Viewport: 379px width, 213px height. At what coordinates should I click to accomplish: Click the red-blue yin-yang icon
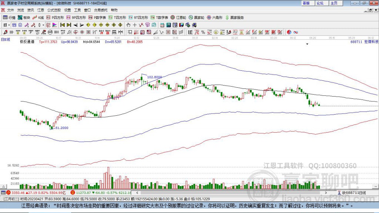pyautogui.click(x=289, y=32)
